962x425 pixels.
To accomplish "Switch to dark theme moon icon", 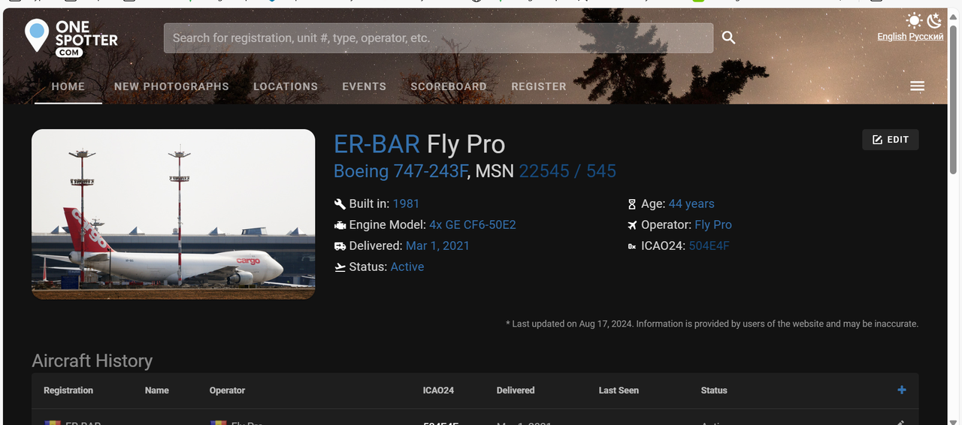I will click(x=934, y=20).
